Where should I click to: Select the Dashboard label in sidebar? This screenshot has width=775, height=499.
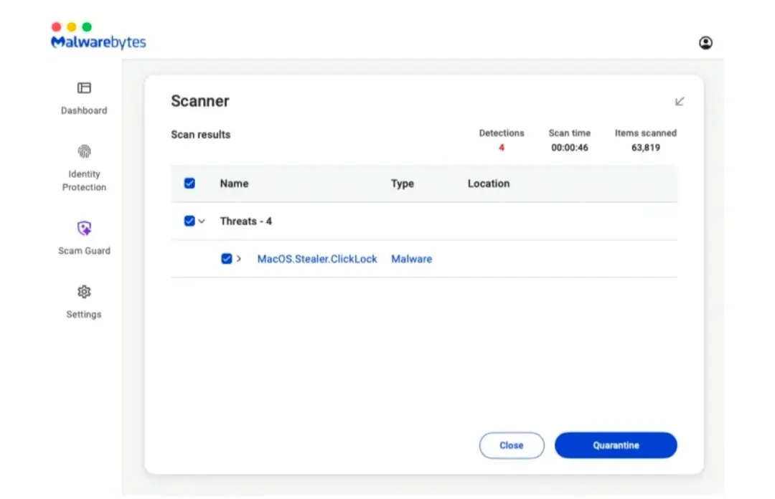coord(84,110)
